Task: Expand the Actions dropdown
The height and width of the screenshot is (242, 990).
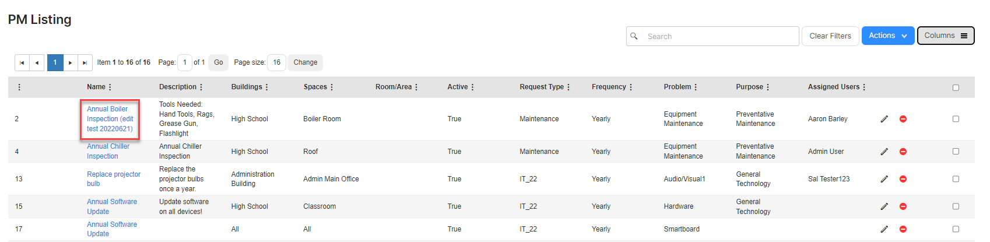Action: (888, 36)
